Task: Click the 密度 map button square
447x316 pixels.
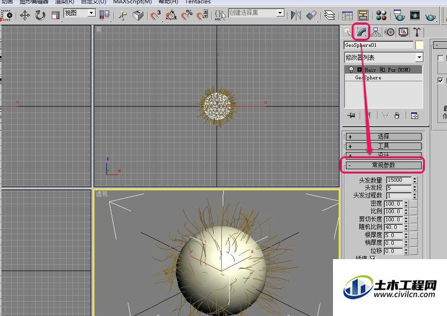Action: point(413,204)
